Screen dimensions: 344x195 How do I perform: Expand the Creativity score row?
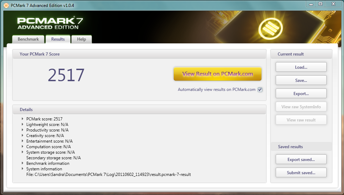pyautogui.click(x=23, y=135)
